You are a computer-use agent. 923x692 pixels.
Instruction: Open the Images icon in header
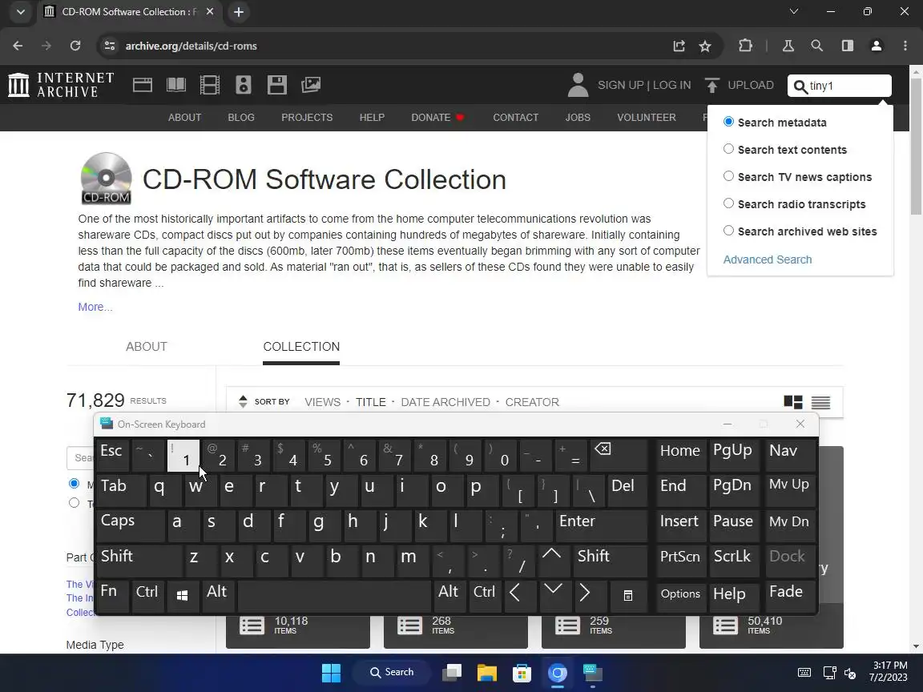[x=311, y=86]
